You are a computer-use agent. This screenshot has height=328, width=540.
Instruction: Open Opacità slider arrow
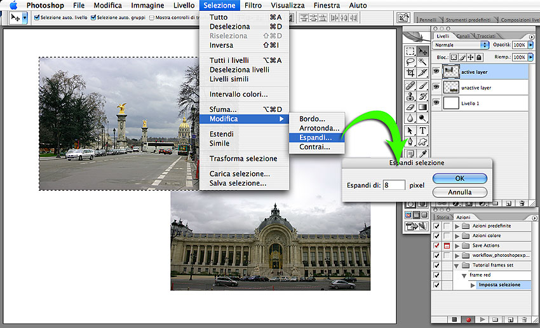530,44
